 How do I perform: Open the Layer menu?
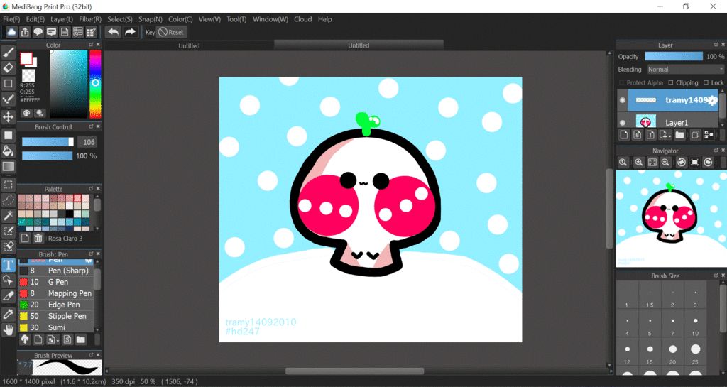click(62, 19)
